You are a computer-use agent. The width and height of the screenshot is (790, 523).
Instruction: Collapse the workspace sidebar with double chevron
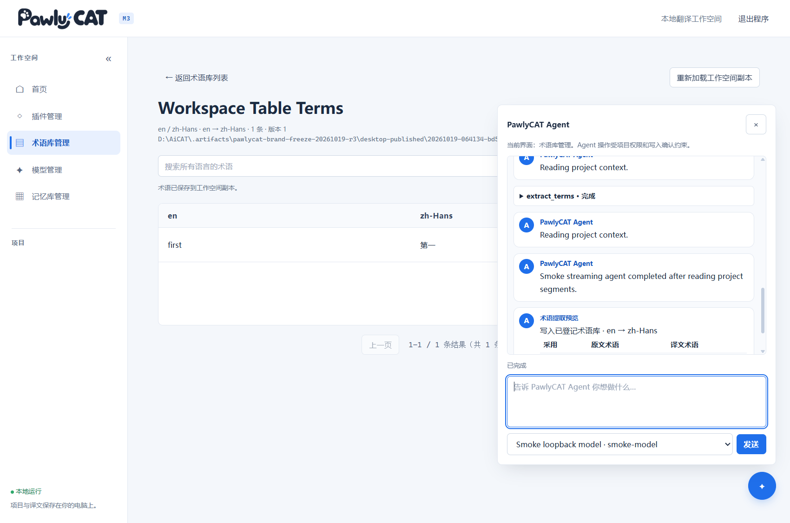[108, 59]
